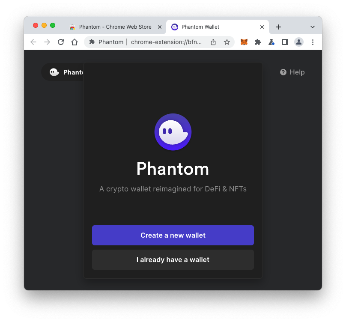Open the Extensions puzzle menu
This screenshot has height=322, width=346.
click(x=257, y=42)
